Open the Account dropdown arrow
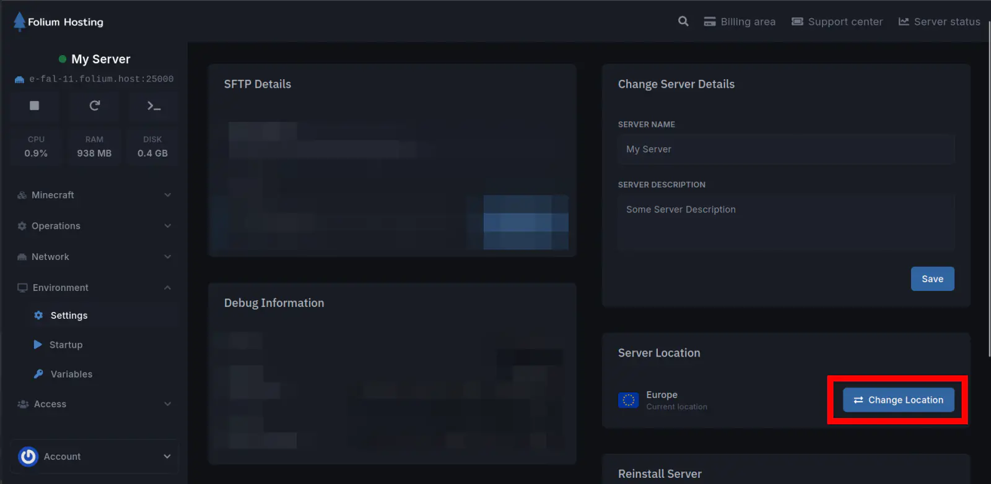The image size is (991, 484). click(x=167, y=457)
